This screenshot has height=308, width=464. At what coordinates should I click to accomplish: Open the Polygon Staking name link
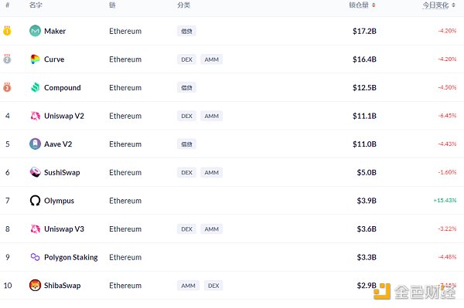[x=70, y=257]
